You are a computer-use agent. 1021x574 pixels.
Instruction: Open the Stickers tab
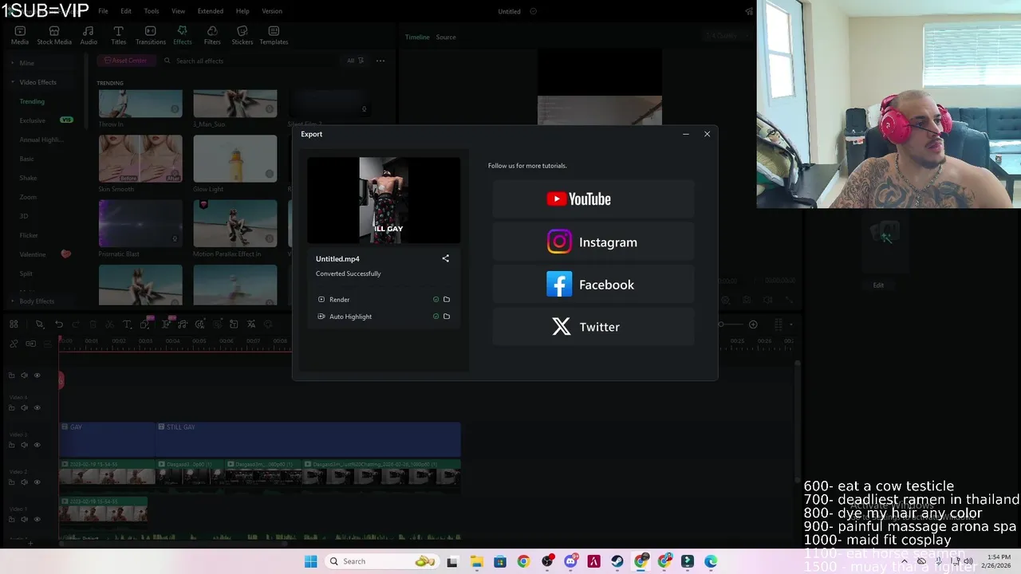(x=242, y=35)
